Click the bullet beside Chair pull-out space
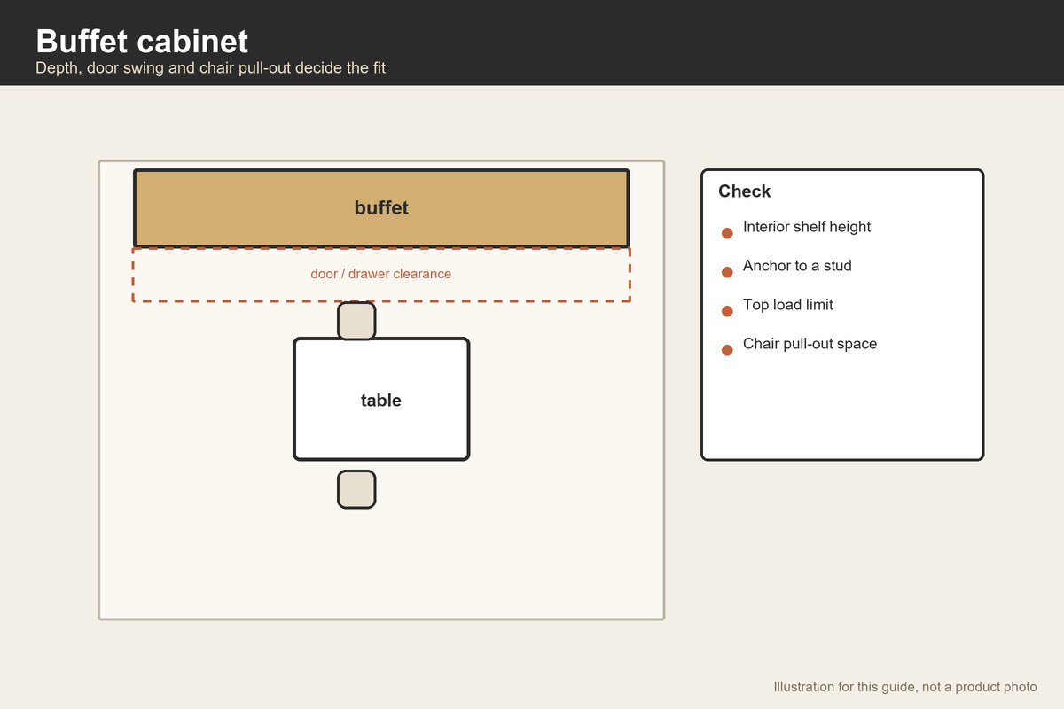 (x=727, y=350)
